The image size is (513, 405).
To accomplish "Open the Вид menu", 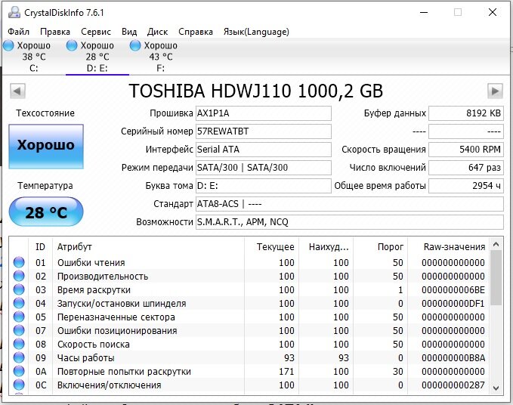I will (x=129, y=32).
